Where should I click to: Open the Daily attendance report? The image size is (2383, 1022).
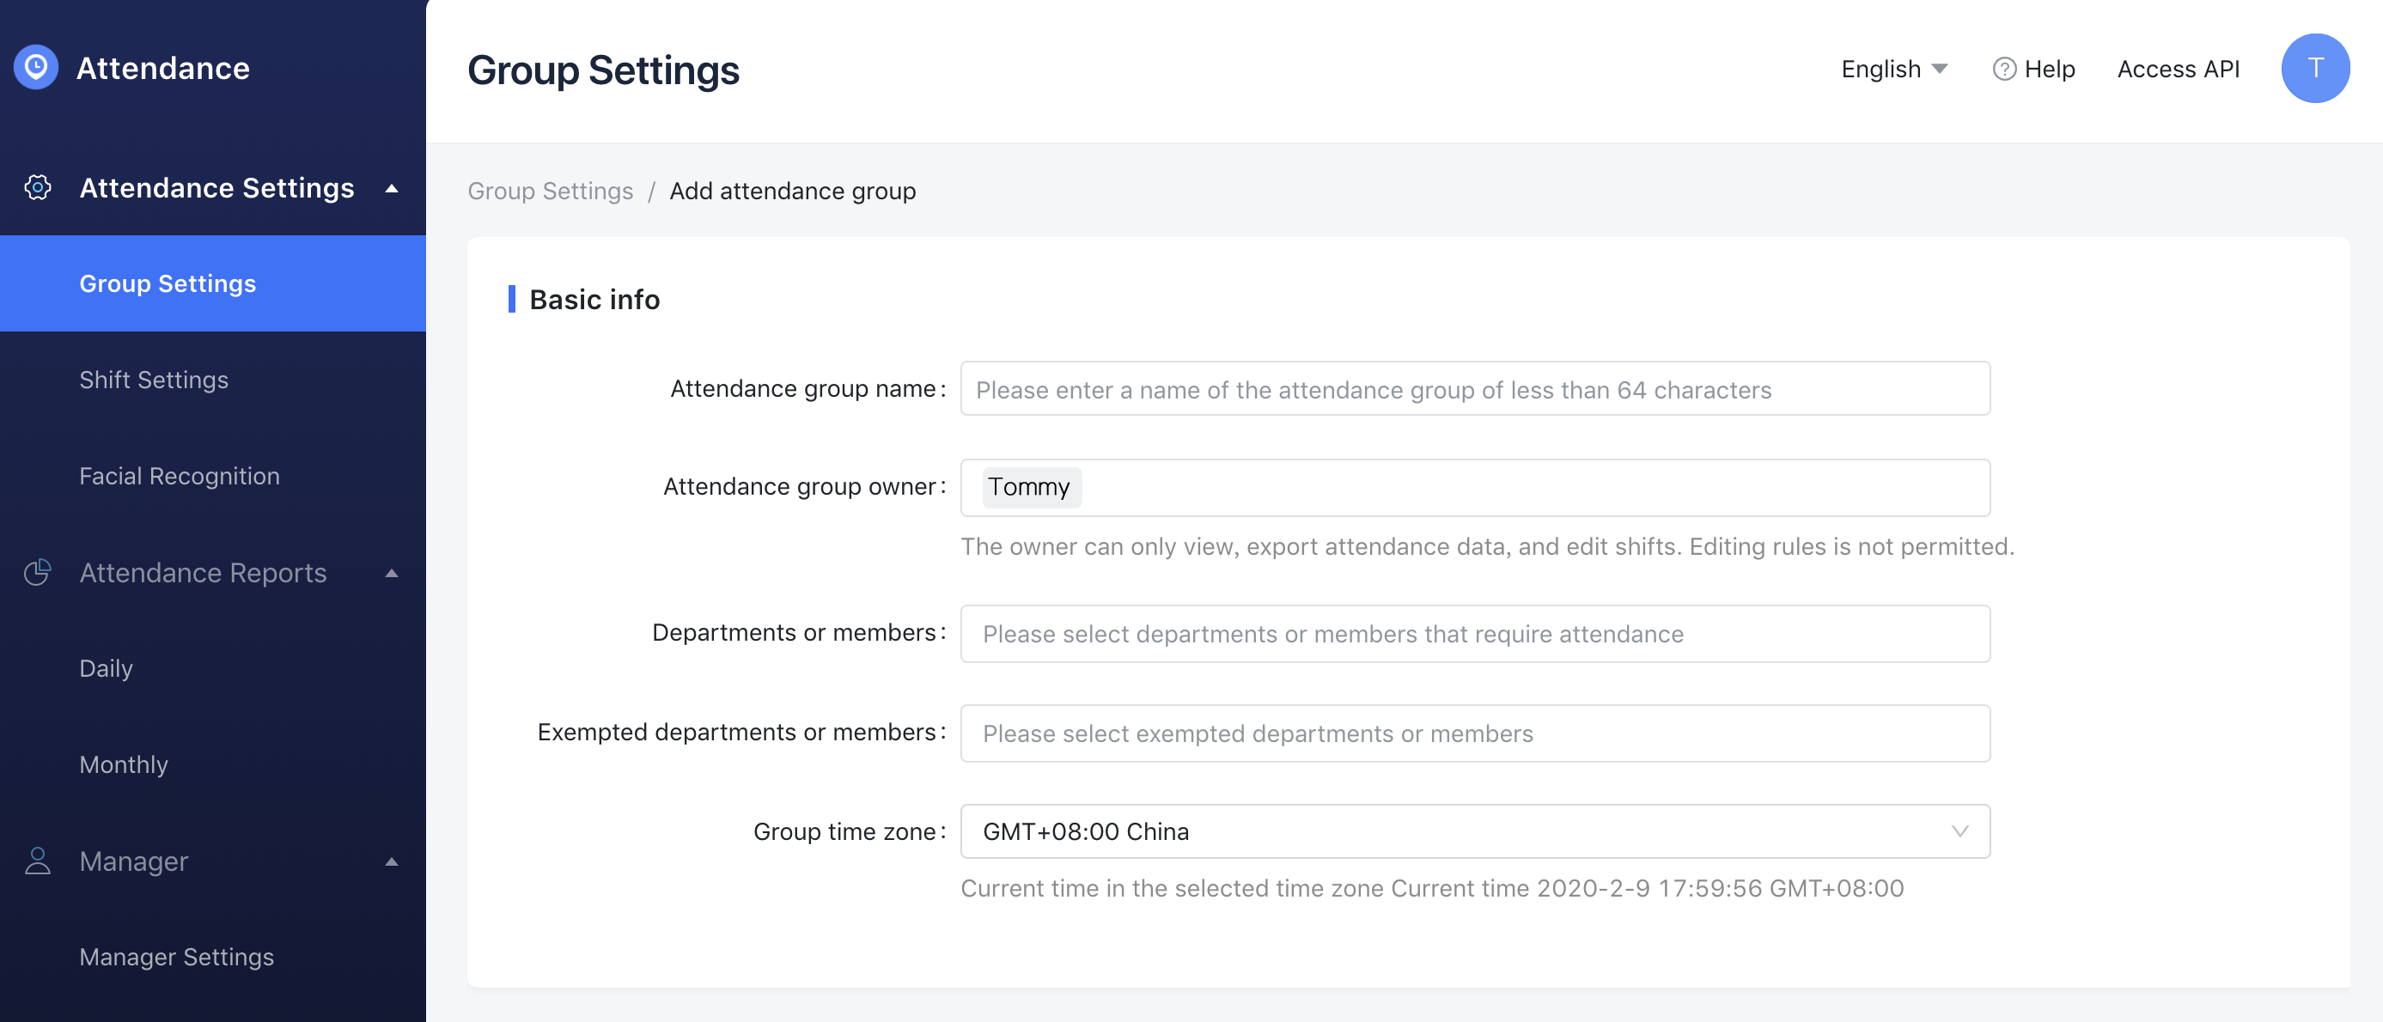[213, 669]
